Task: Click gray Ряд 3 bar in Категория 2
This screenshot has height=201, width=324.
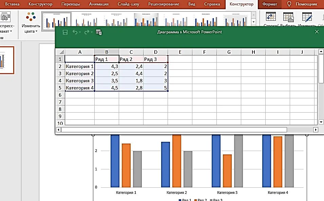Action: coord(188,169)
